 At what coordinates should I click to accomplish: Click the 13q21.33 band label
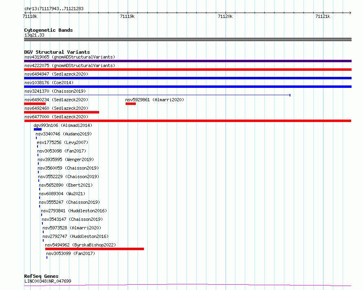coord(34,35)
